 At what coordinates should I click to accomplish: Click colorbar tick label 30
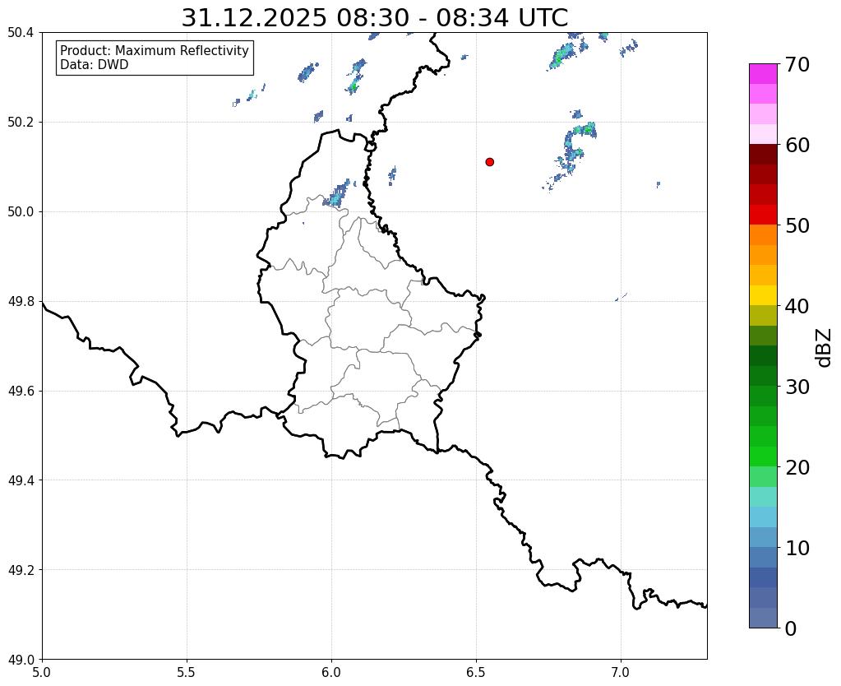coord(797,387)
